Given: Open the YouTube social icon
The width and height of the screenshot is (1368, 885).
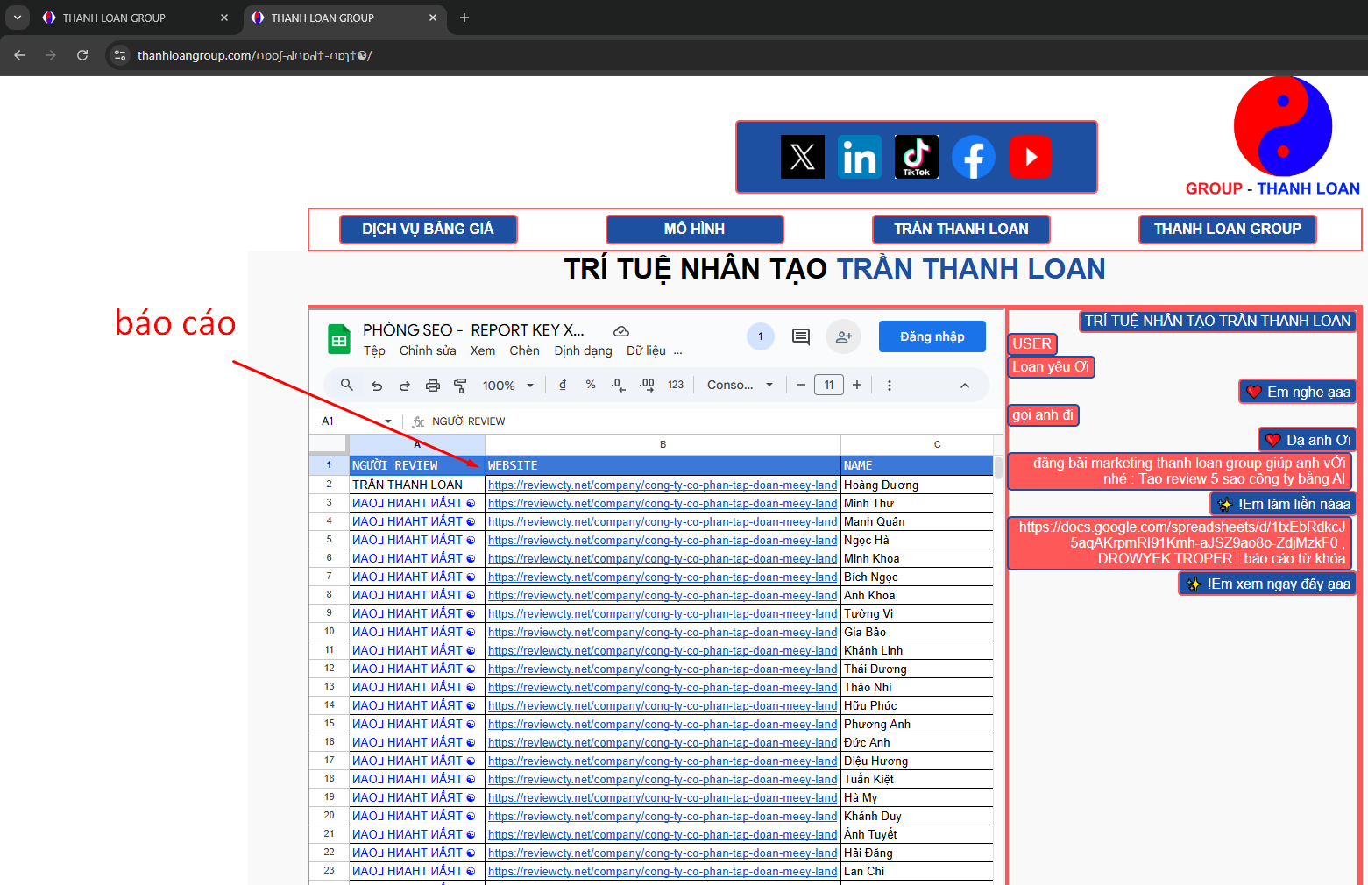Looking at the screenshot, I should [1031, 157].
